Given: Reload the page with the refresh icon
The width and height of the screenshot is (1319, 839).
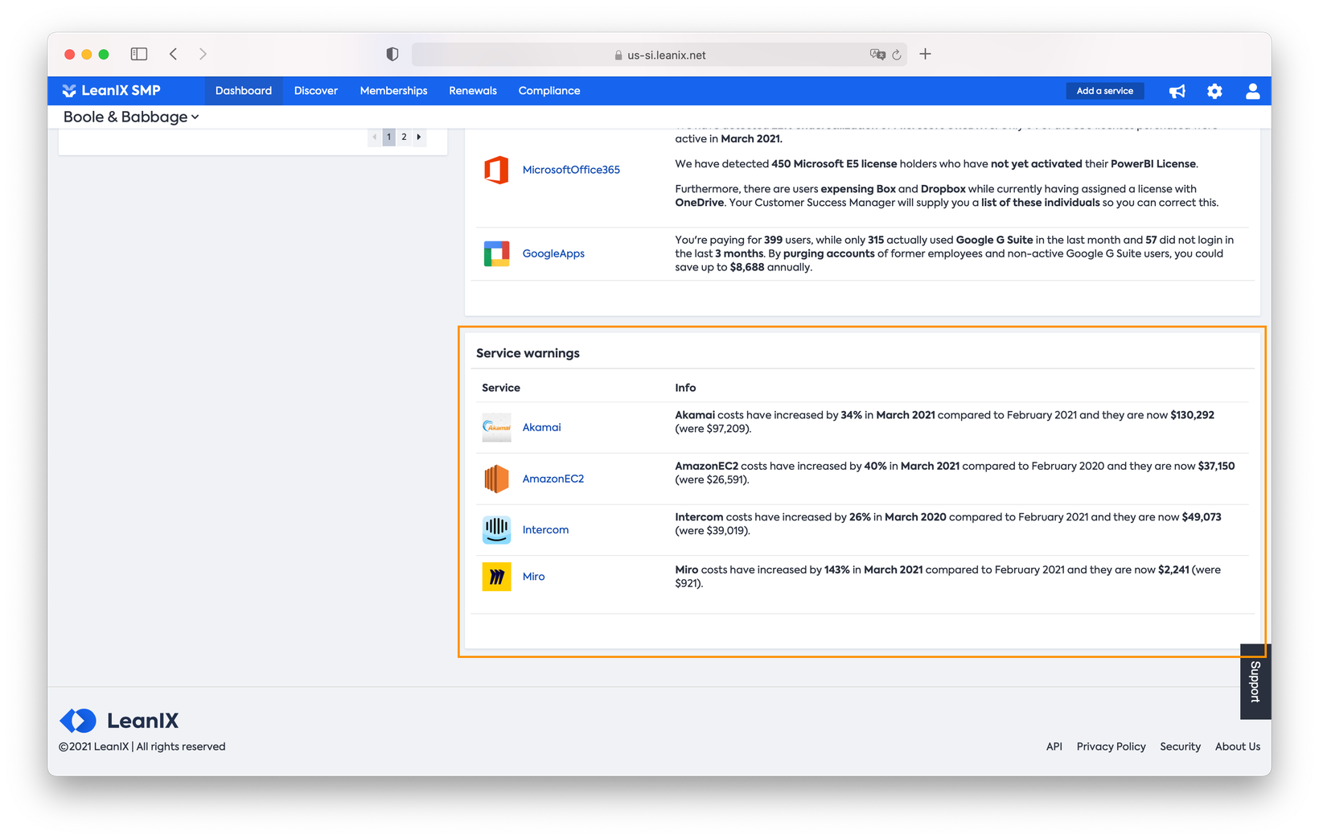Looking at the screenshot, I should (x=896, y=55).
